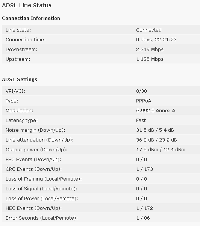Screen dimensions: 200x226
Task: Click the Loss of Signal (Local/Remote) label
Action: coord(41,189)
